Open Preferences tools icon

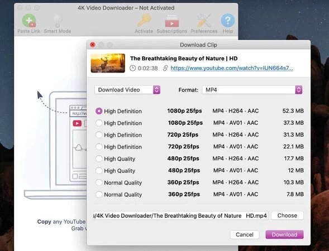[204, 20]
